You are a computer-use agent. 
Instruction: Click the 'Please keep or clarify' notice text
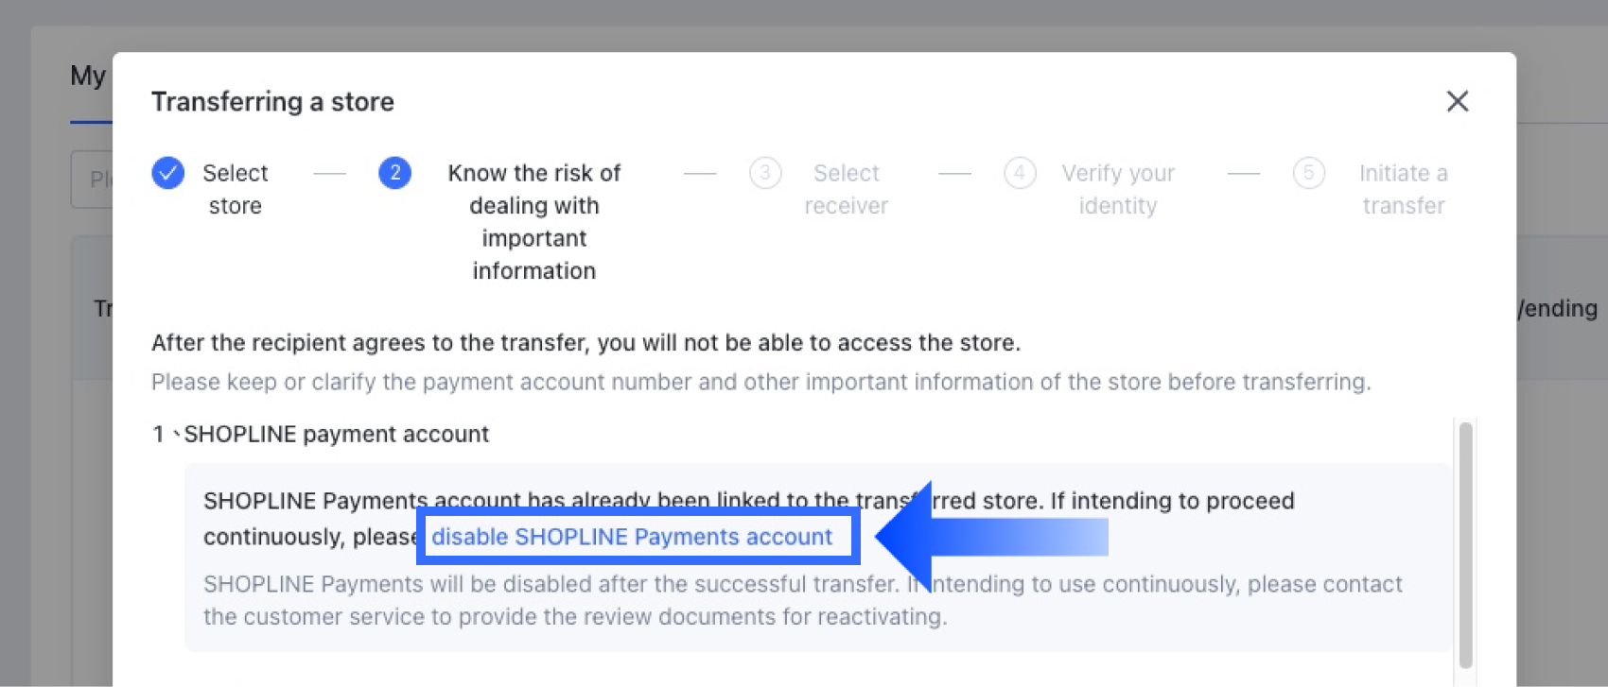click(x=761, y=382)
